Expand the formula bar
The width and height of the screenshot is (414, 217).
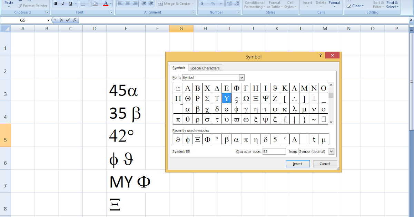pyautogui.click(x=411, y=20)
